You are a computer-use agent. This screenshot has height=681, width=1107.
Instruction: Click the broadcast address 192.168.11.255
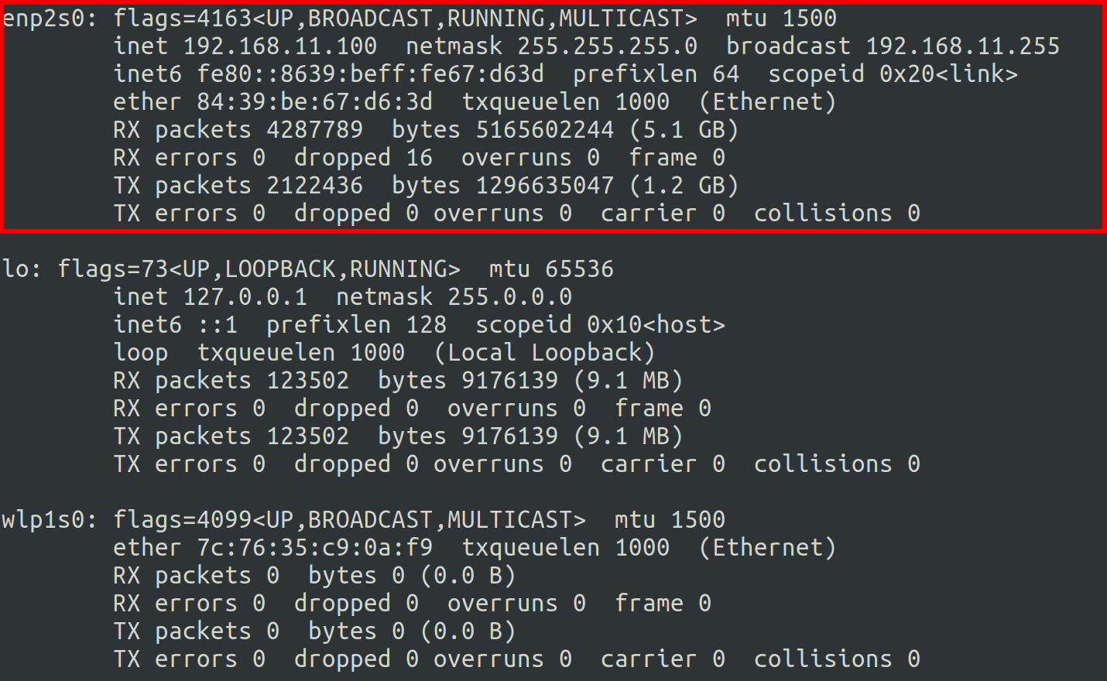[962, 46]
